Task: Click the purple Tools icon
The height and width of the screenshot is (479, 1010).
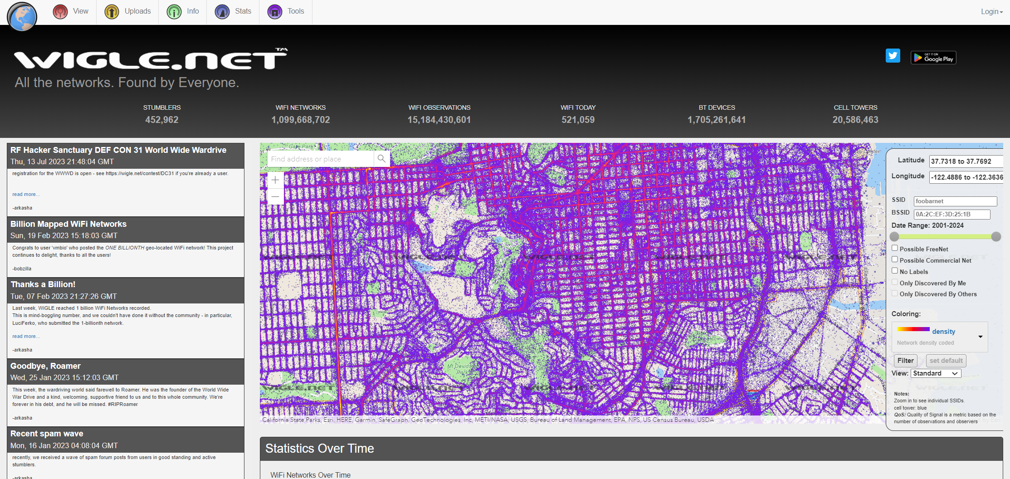Action: click(275, 11)
